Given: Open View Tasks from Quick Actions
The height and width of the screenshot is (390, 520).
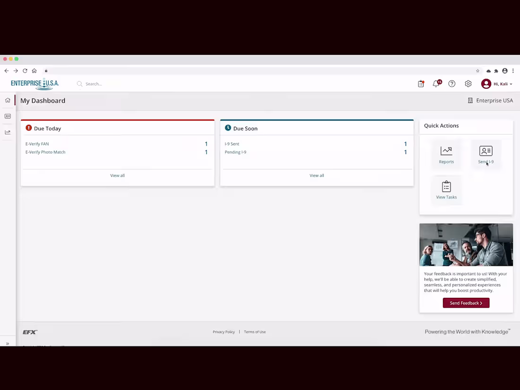Looking at the screenshot, I should (x=446, y=190).
